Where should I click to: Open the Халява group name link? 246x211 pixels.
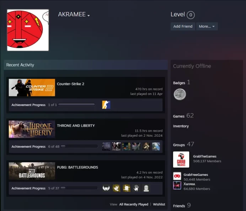click(x=189, y=184)
